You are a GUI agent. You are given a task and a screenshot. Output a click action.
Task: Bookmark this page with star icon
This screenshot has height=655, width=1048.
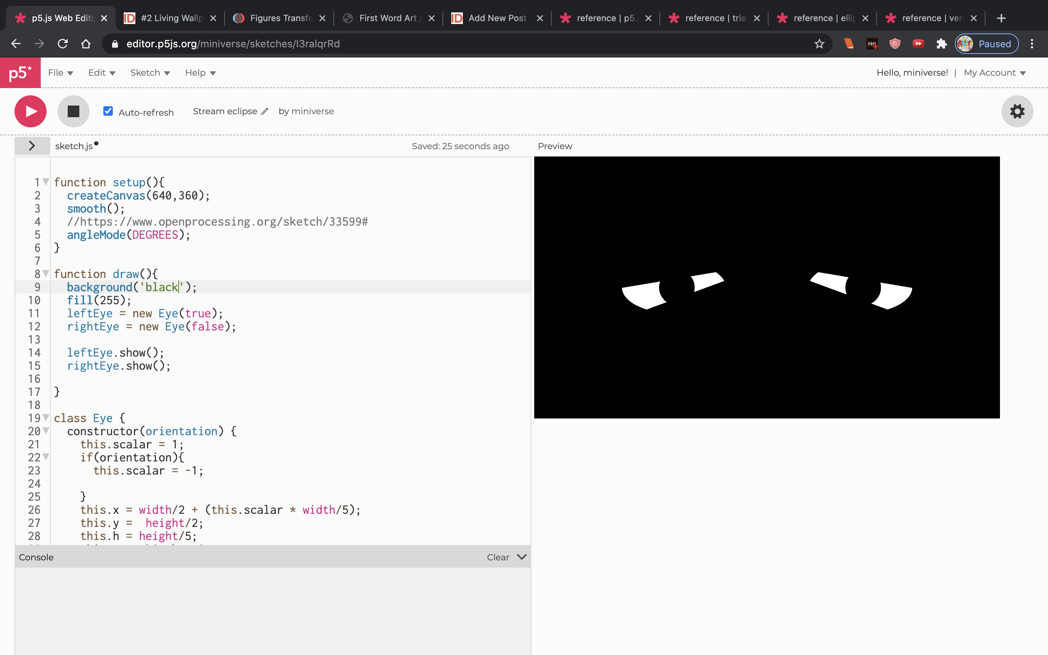coord(819,44)
